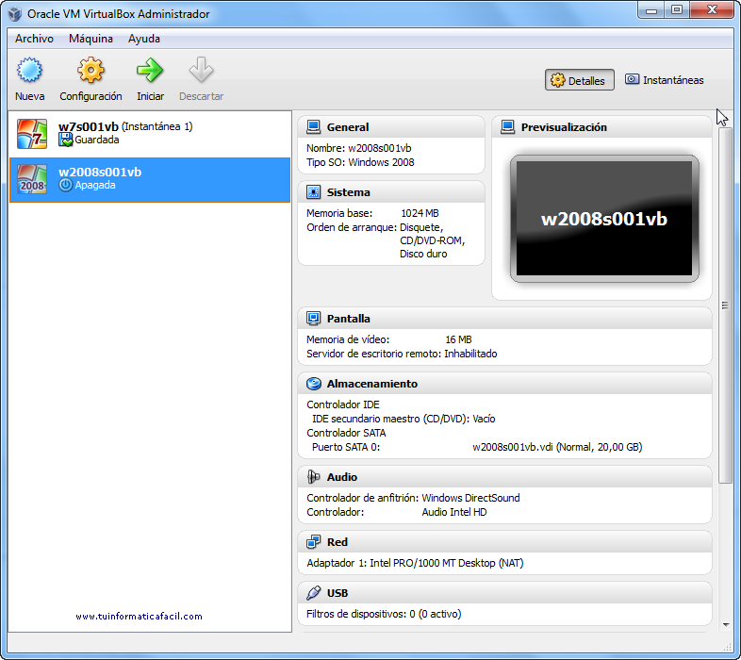Switch to Instantáneas view
This screenshot has height=660, width=741.
[x=665, y=80]
